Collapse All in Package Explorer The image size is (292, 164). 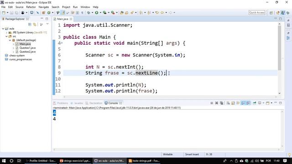(x=30, y=24)
